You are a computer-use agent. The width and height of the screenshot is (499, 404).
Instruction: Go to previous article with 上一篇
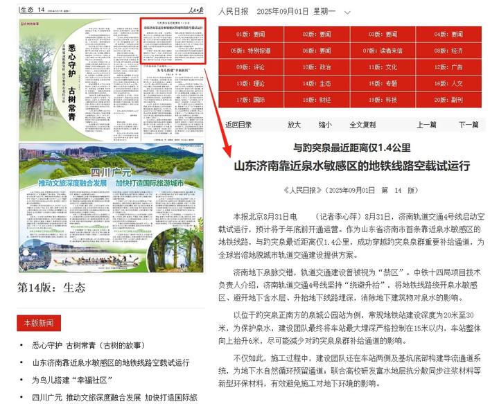click(x=426, y=125)
